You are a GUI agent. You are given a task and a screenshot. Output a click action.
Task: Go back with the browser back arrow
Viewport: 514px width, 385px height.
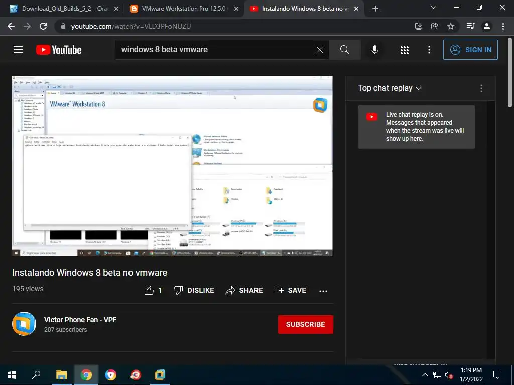pyautogui.click(x=11, y=26)
